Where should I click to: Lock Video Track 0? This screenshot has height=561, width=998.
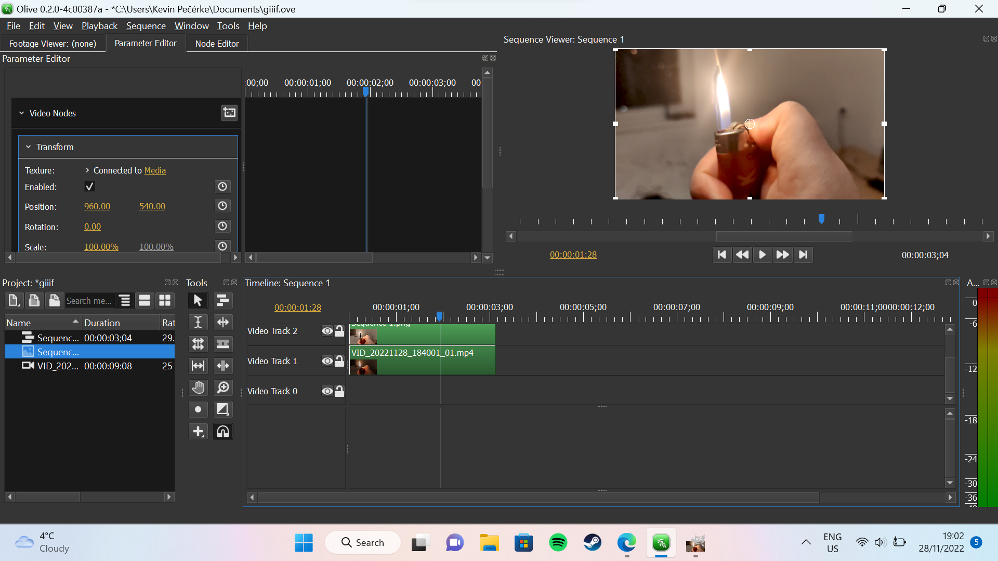coord(339,391)
